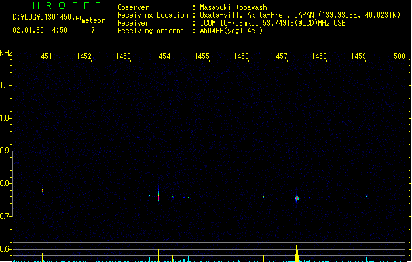Click the A504HB(yagi 4el) antenna text
Viewport: 412px width, 262px height.
pos(231,31)
